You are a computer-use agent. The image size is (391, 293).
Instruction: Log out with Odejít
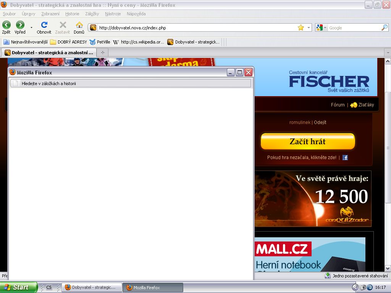tap(320, 122)
